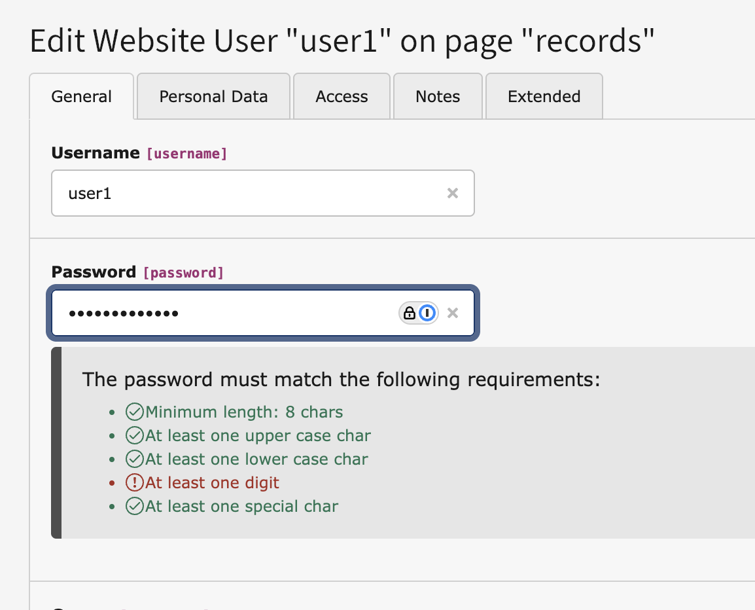Click the lock icon in the password field
The height and width of the screenshot is (610, 755).
click(410, 314)
